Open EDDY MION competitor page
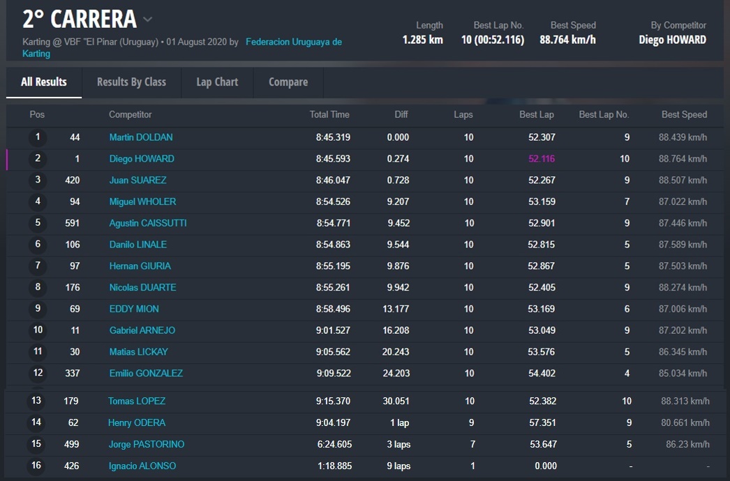730x481 pixels. (x=134, y=310)
